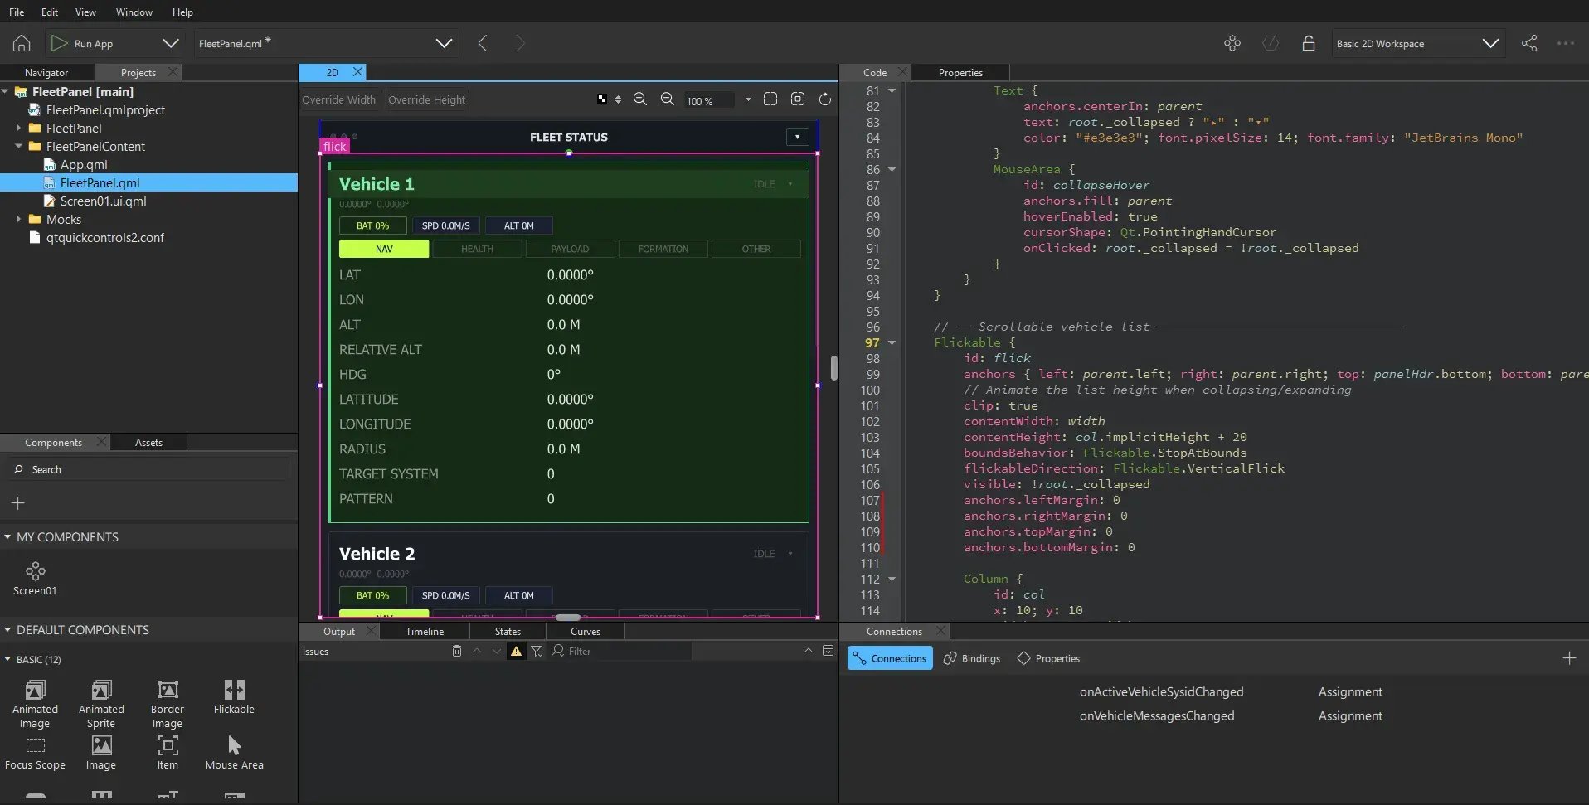The width and height of the screenshot is (1589, 805).
Task: Open the Properties tab beside Code
Action: pyautogui.click(x=960, y=72)
